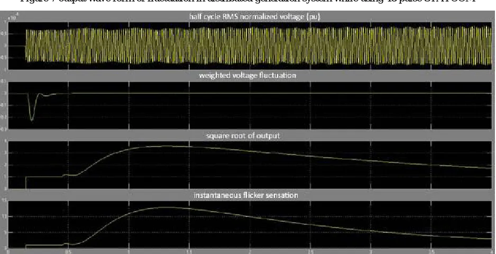The height and width of the screenshot is (254, 496).
Task: Select the instantaneous flicker sensation plot area
Action: (250, 224)
